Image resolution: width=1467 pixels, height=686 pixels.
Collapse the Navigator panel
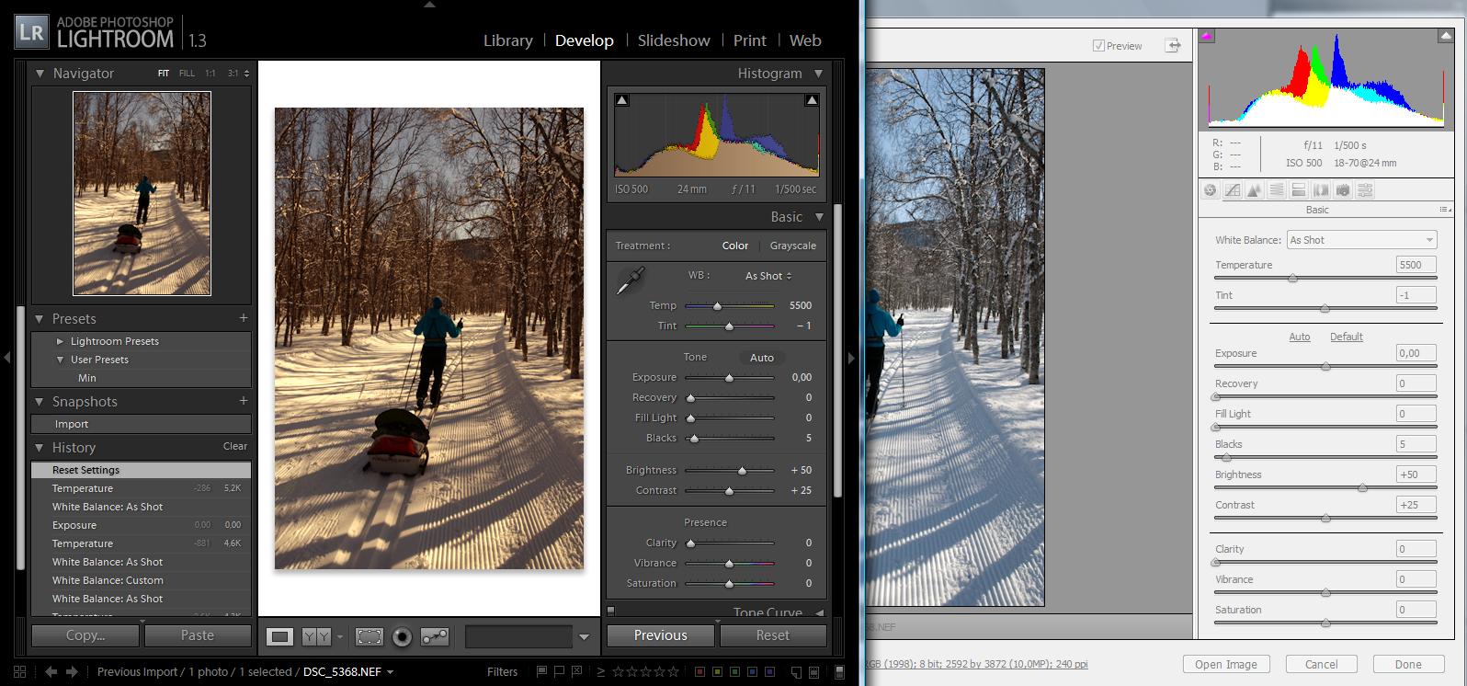(40, 74)
